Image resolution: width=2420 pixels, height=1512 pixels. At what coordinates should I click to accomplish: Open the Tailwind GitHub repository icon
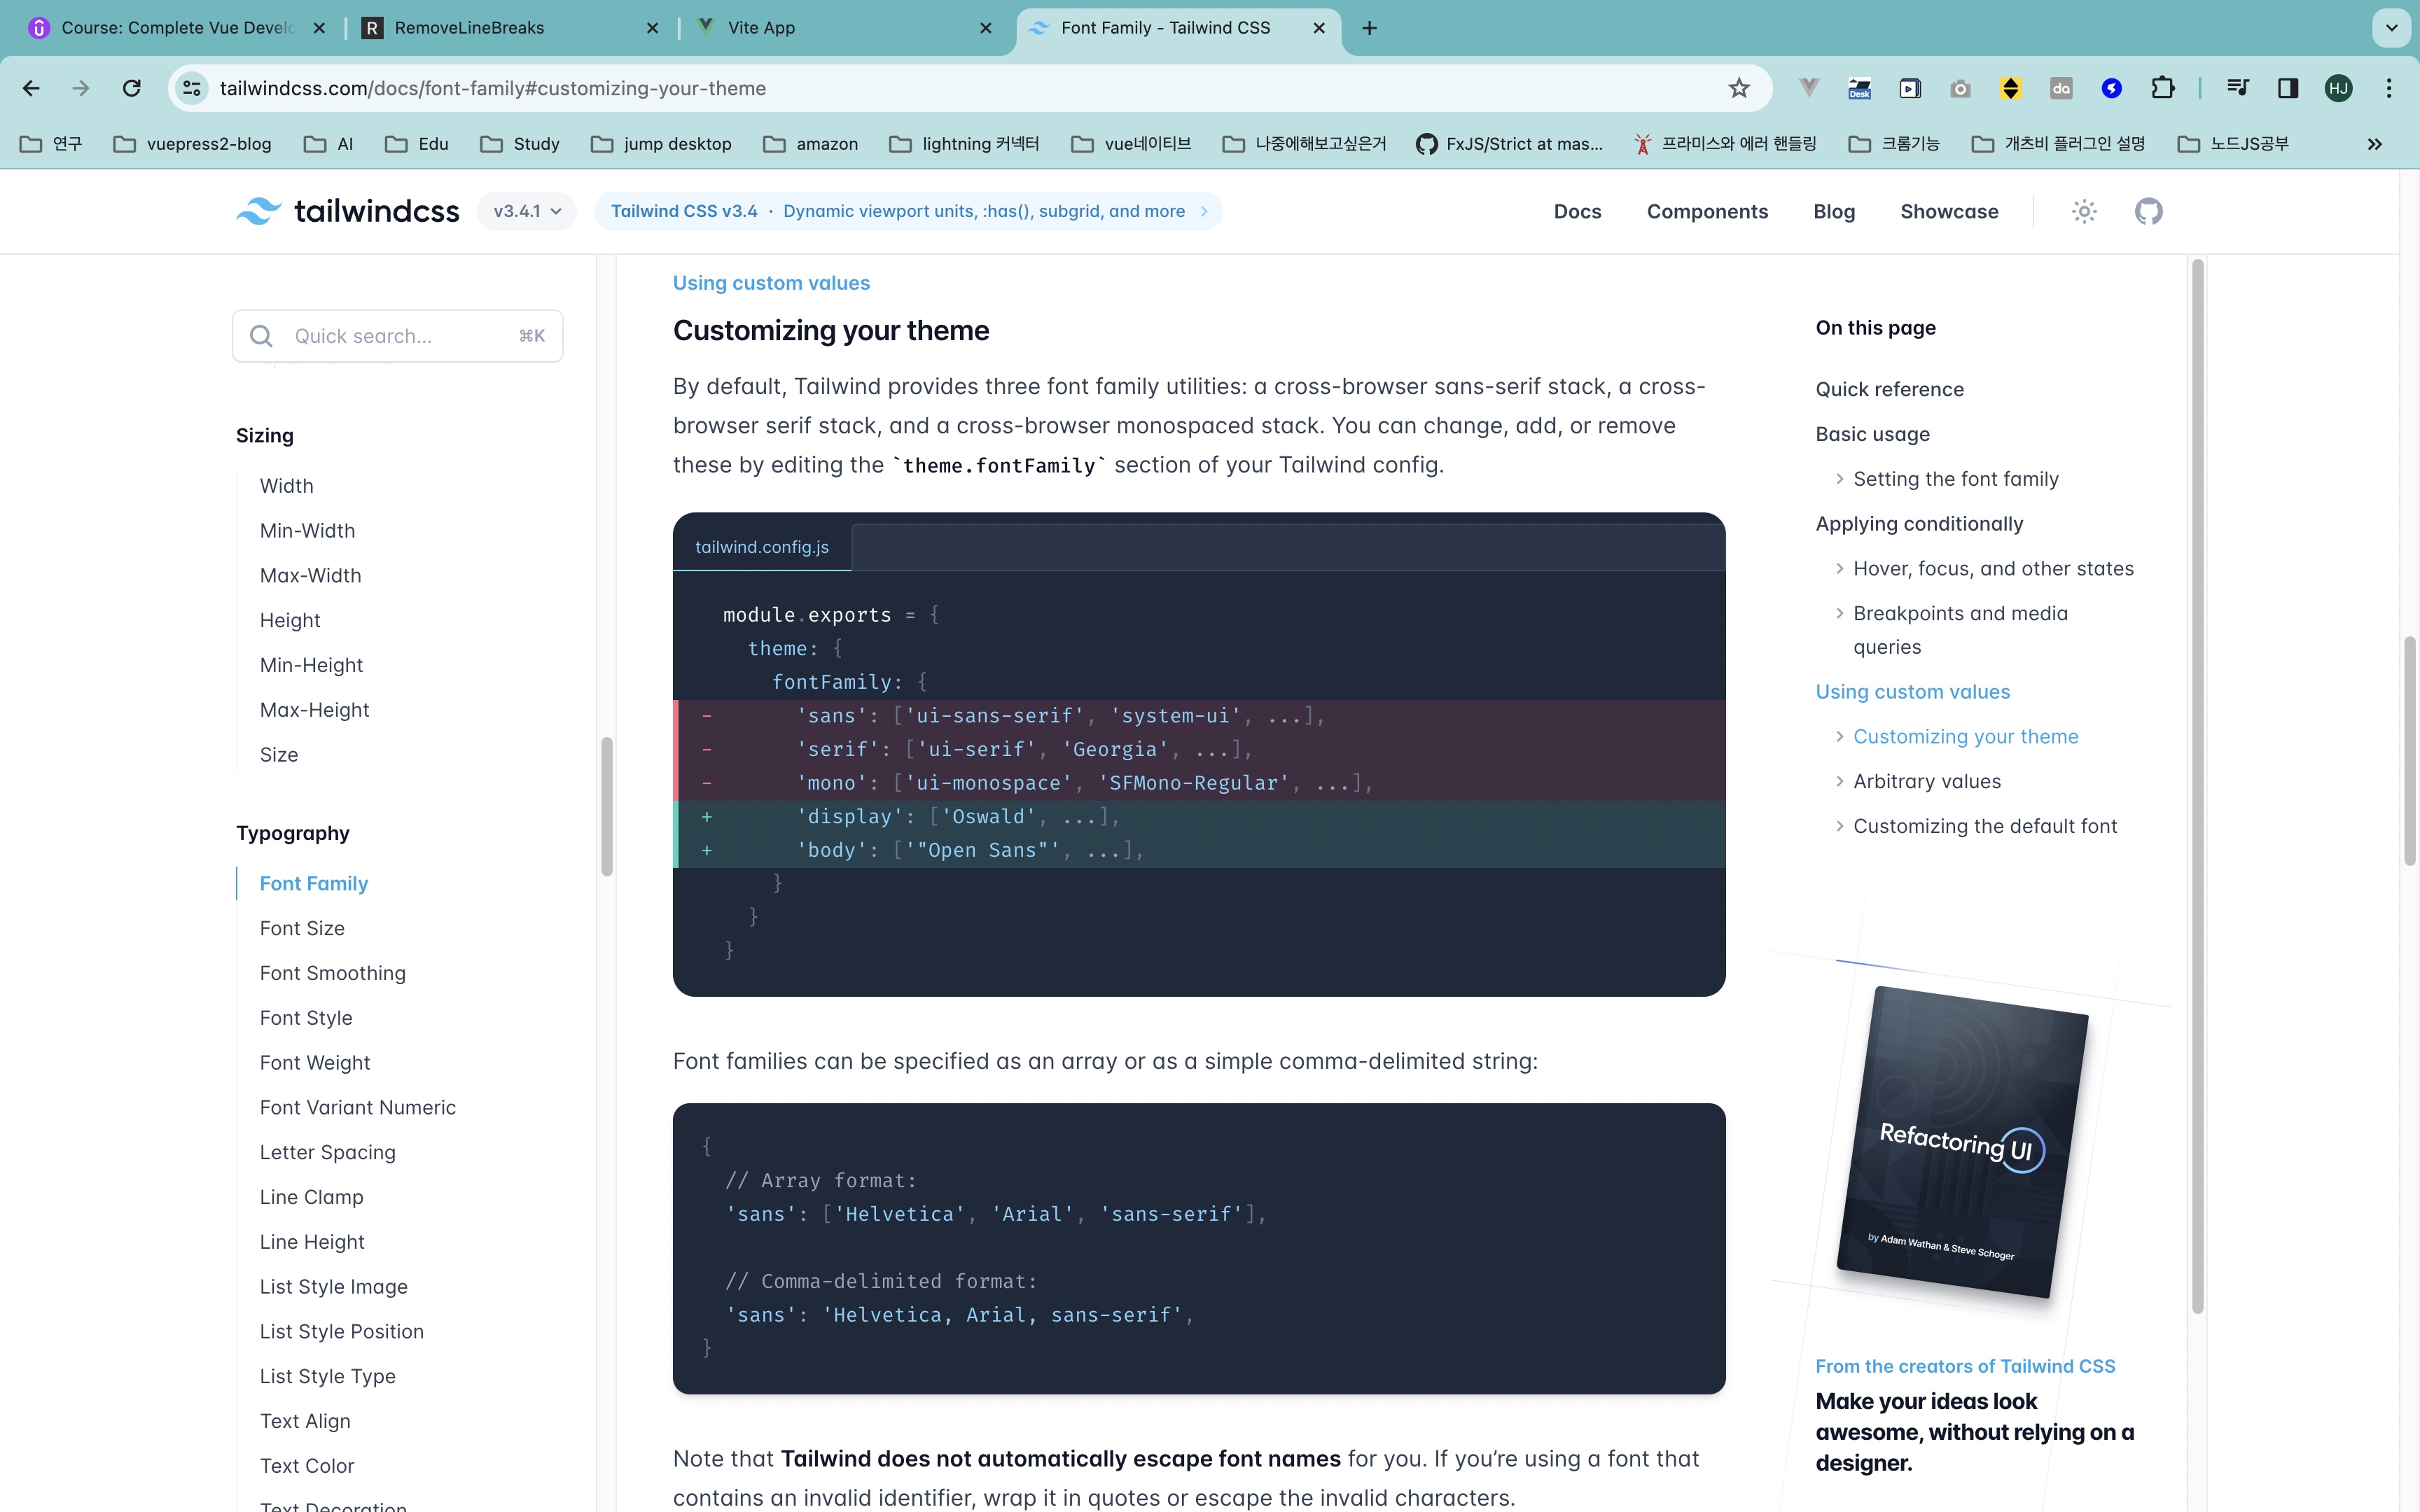point(2148,211)
